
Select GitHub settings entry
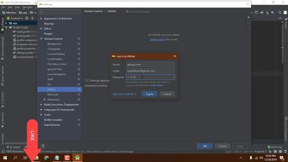pos(59,89)
